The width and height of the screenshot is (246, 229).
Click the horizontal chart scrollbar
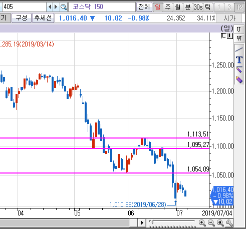tap(65, 223)
